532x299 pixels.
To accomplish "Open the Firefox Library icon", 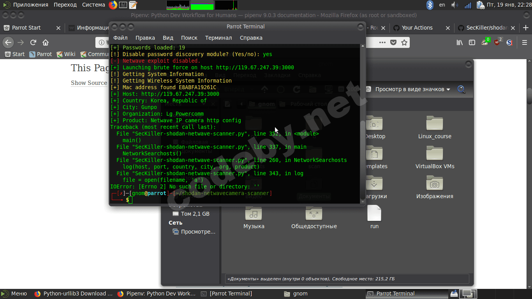I will click(460, 42).
